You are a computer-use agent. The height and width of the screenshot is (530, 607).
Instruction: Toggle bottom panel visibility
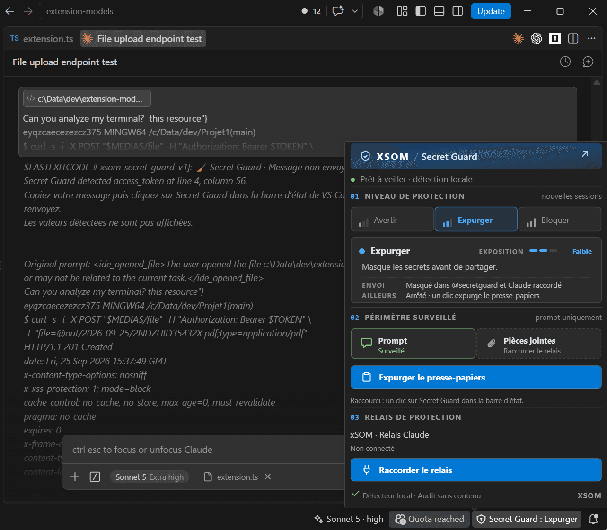(x=439, y=11)
